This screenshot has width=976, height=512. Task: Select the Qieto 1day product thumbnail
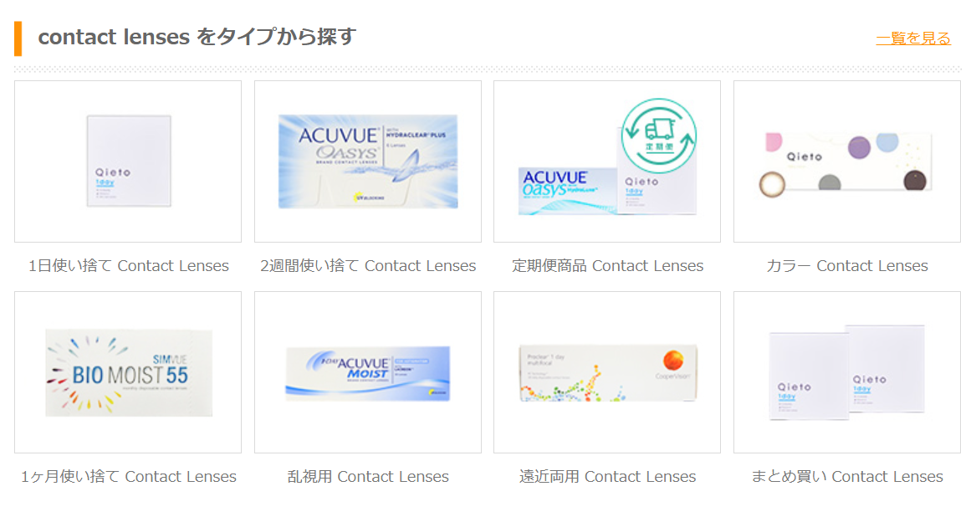[129, 161]
